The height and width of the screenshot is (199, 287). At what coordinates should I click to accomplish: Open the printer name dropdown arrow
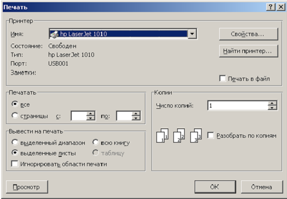(x=192, y=34)
